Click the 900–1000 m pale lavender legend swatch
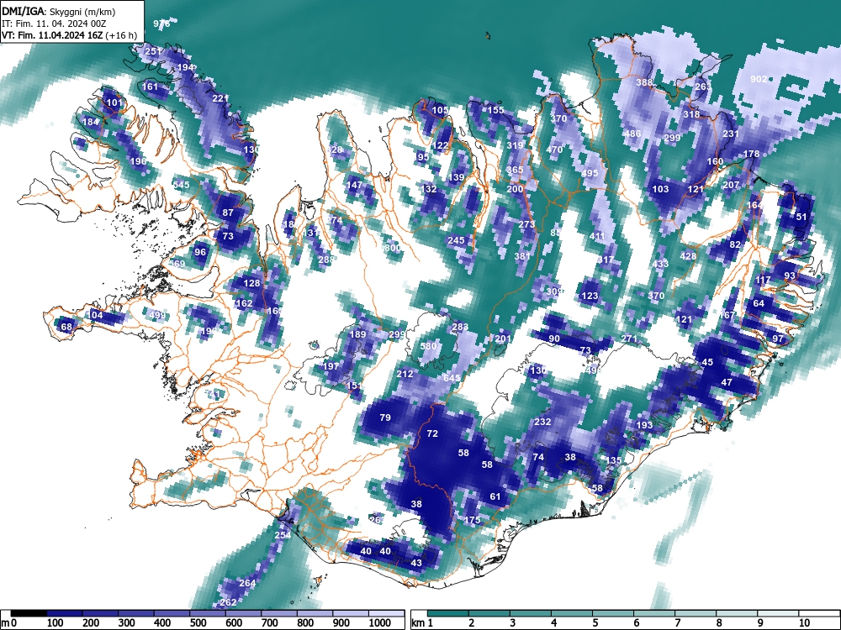 pyautogui.click(x=351, y=613)
